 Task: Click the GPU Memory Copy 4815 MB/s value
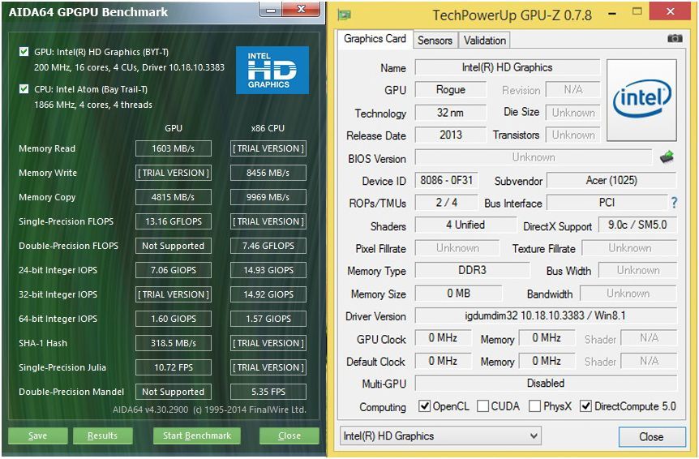tap(174, 197)
